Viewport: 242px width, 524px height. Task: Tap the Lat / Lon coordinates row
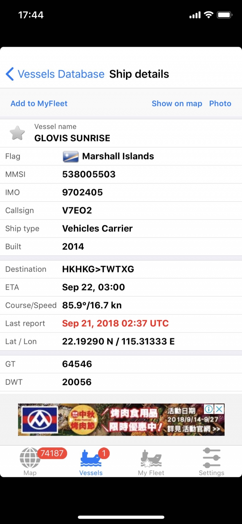(x=121, y=341)
